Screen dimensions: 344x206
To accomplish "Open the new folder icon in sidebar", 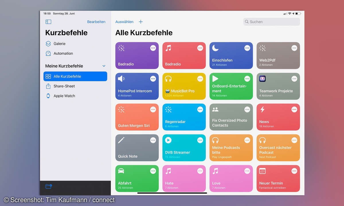I will (49, 186).
